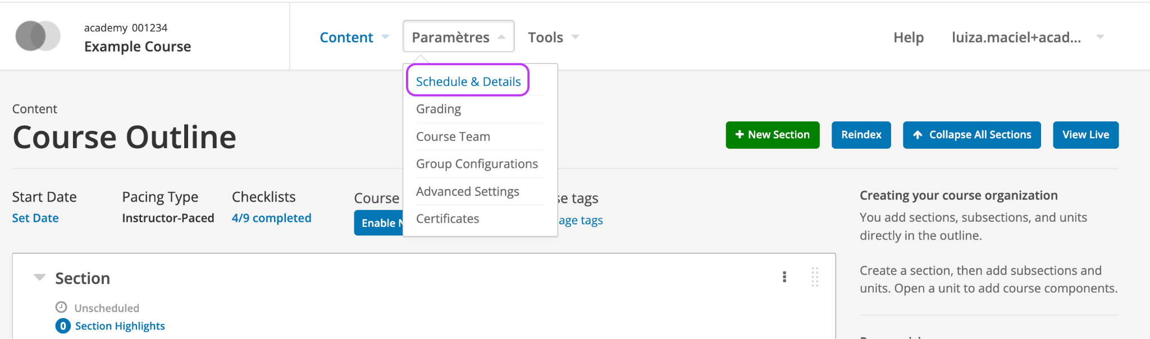Open the user account dropdown arrow

point(1101,37)
